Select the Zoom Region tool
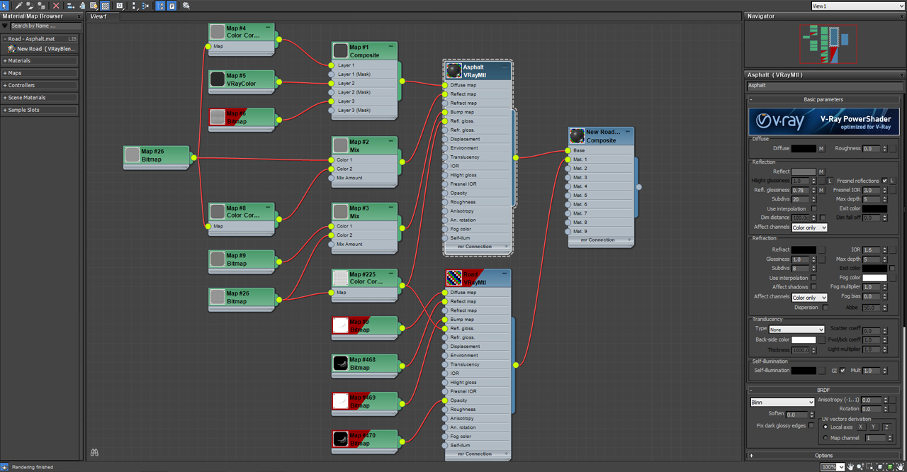The width and height of the screenshot is (907, 472). pyautogui.click(x=870, y=466)
